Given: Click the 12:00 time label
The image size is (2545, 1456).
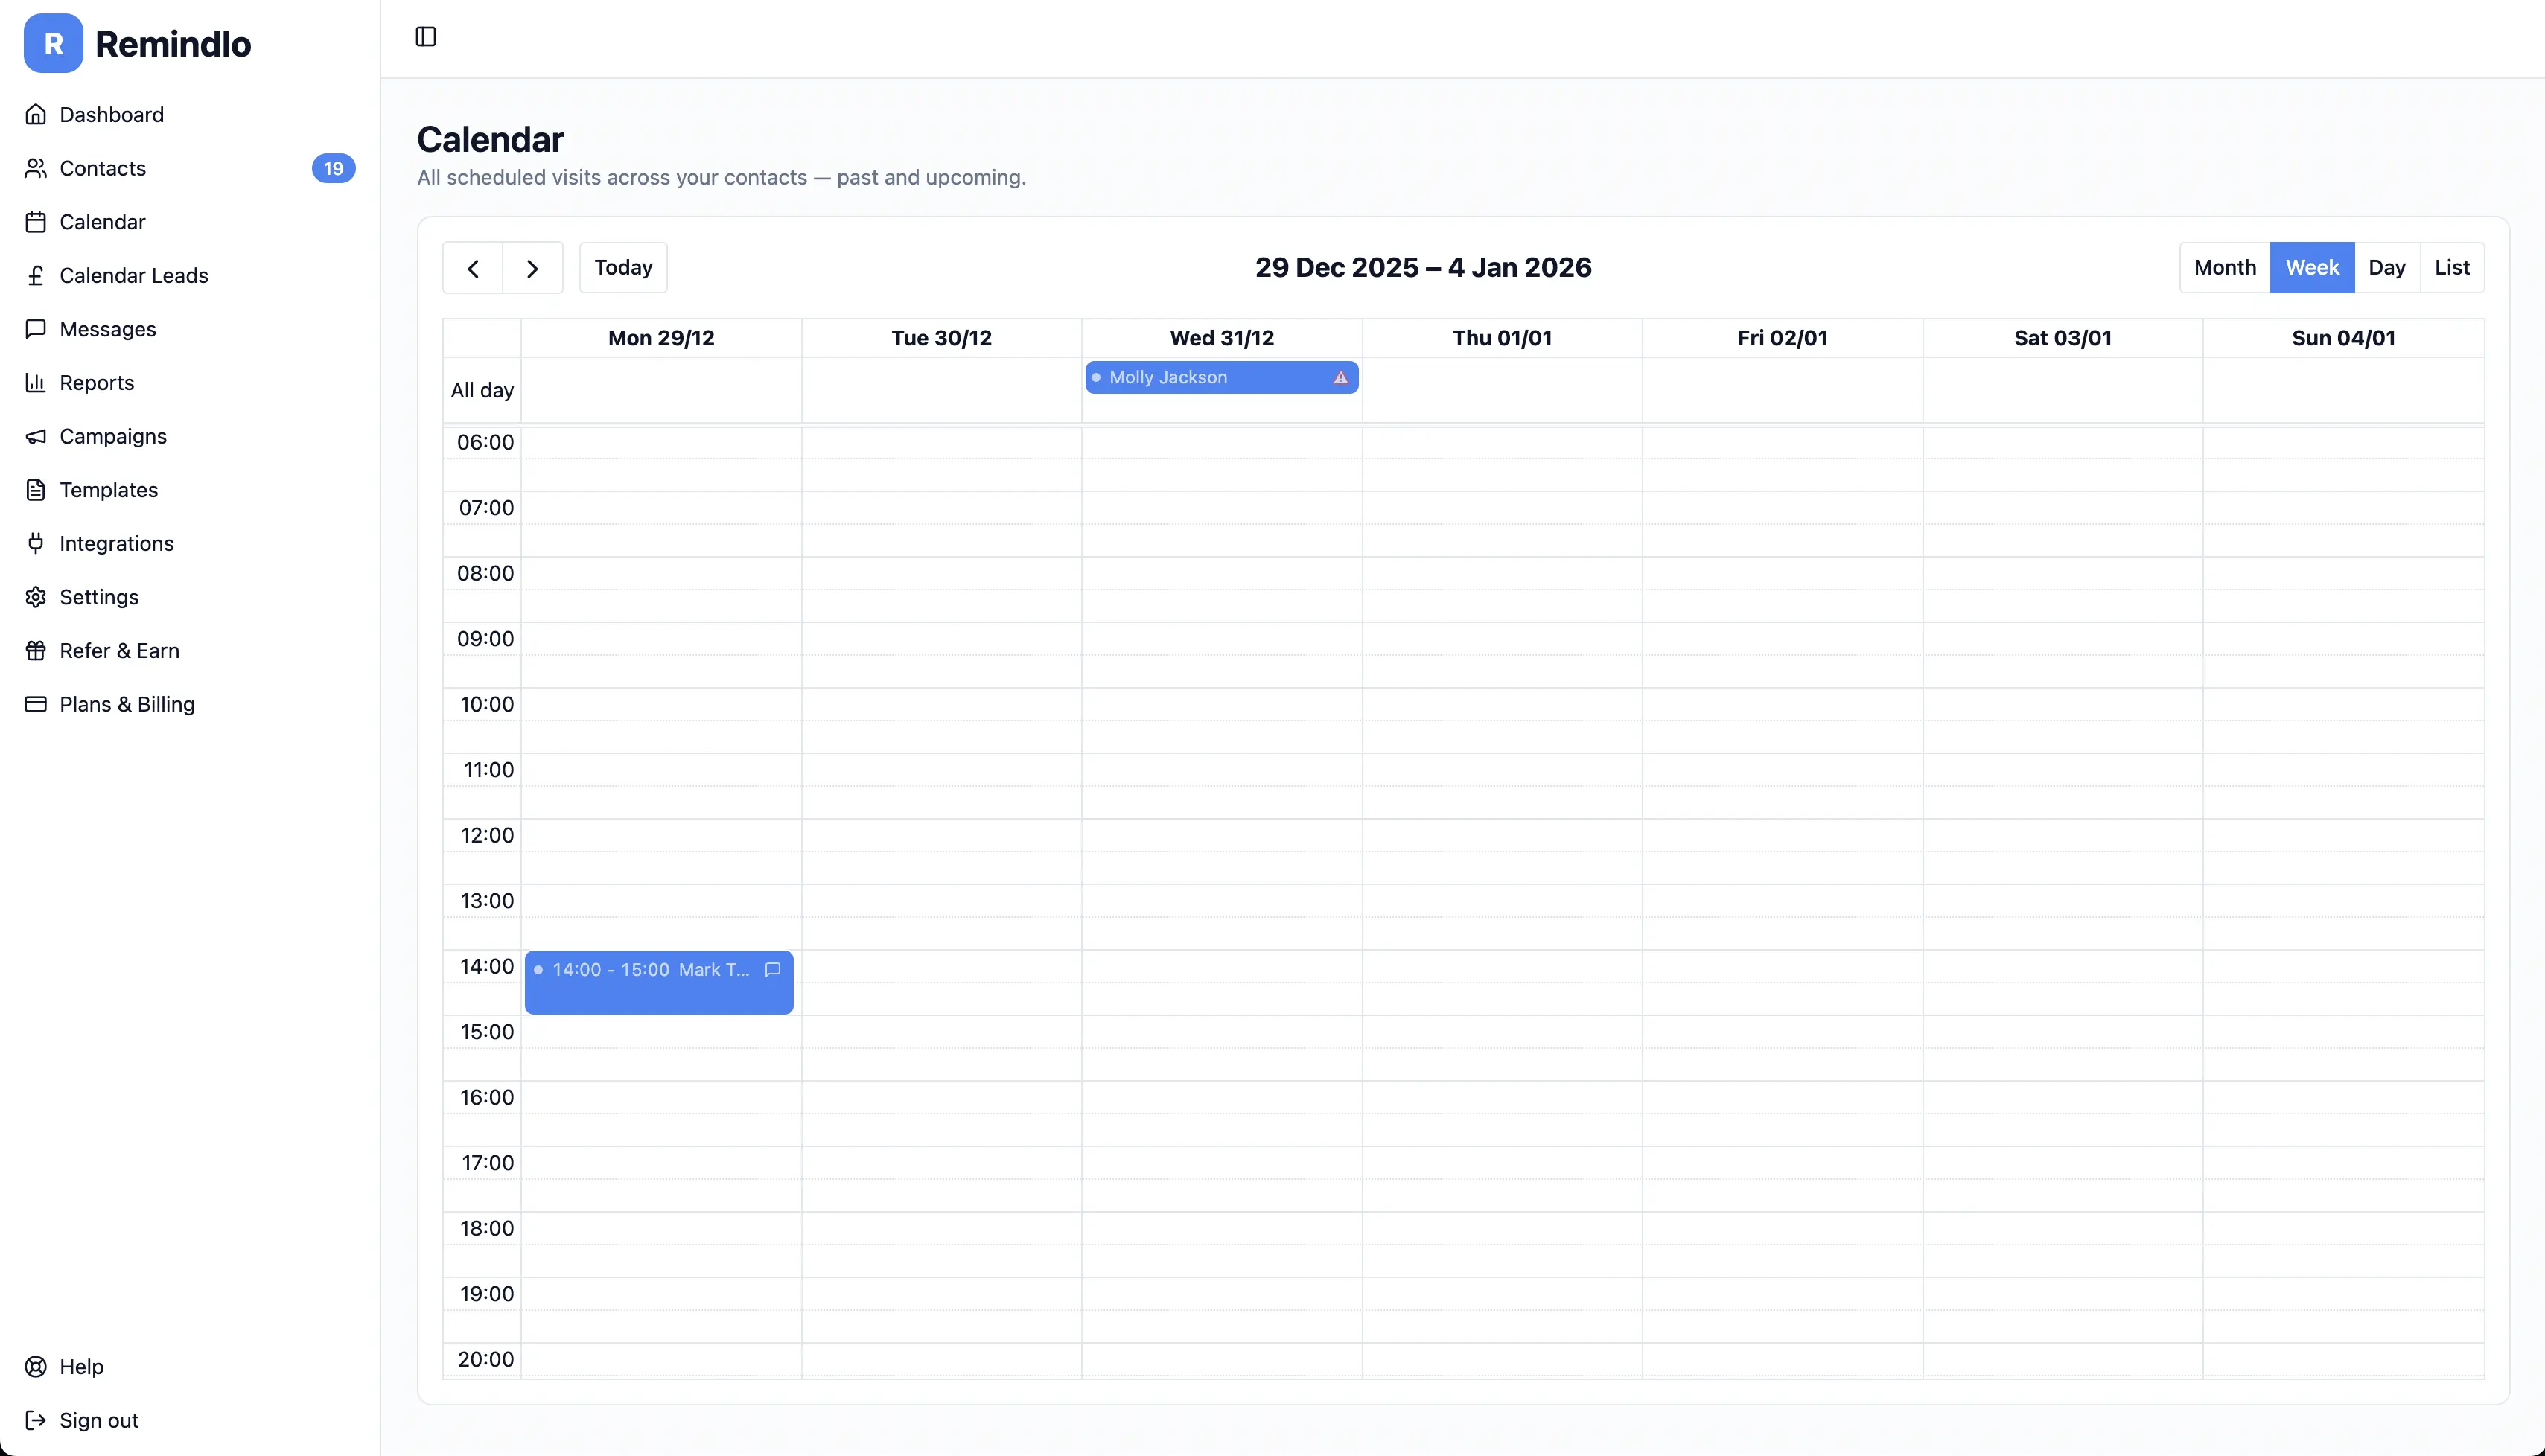Looking at the screenshot, I should pos(487,835).
